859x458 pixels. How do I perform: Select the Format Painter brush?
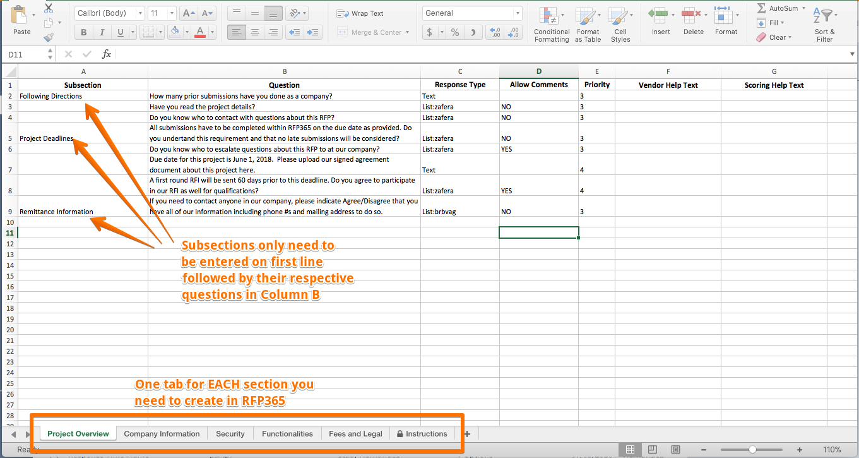[49, 37]
